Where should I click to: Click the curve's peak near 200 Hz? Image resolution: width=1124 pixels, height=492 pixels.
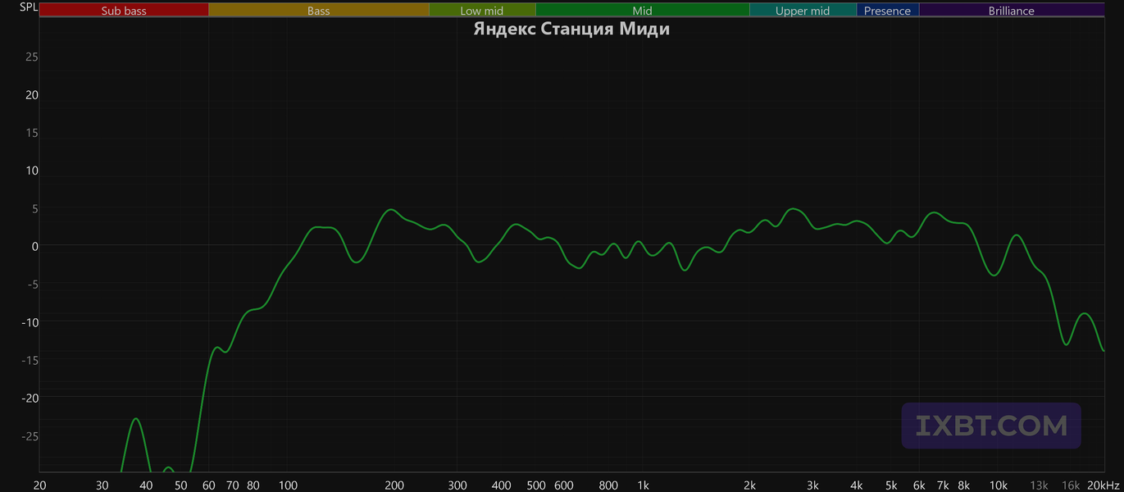coord(392,210)
